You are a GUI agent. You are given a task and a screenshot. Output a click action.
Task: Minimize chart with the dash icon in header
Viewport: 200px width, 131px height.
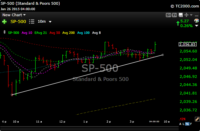pos(197,16)
